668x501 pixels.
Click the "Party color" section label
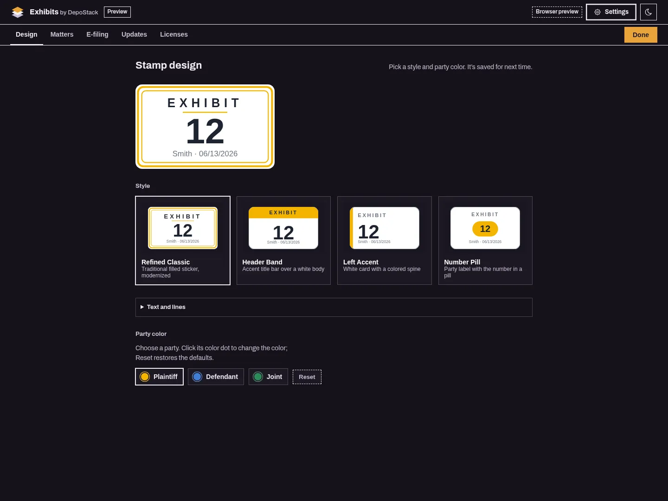point(151,334)
